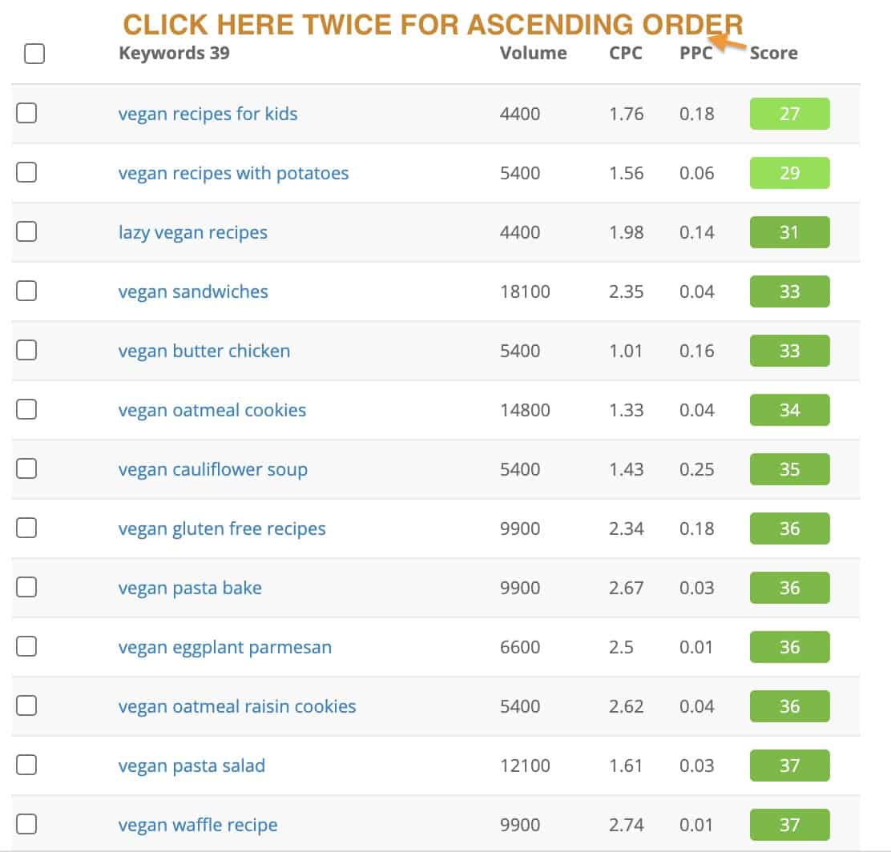Follow the vegan butter chicken keyword link
Viewport: 891px width, 852px height.
pos(204,351)
